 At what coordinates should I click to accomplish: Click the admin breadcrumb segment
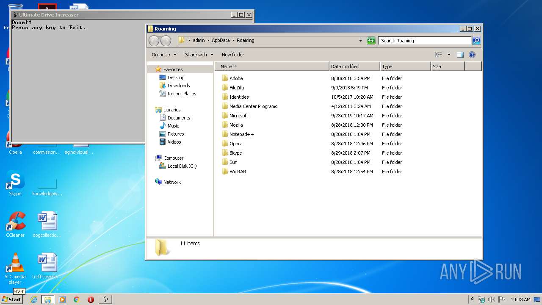point(199,41)
